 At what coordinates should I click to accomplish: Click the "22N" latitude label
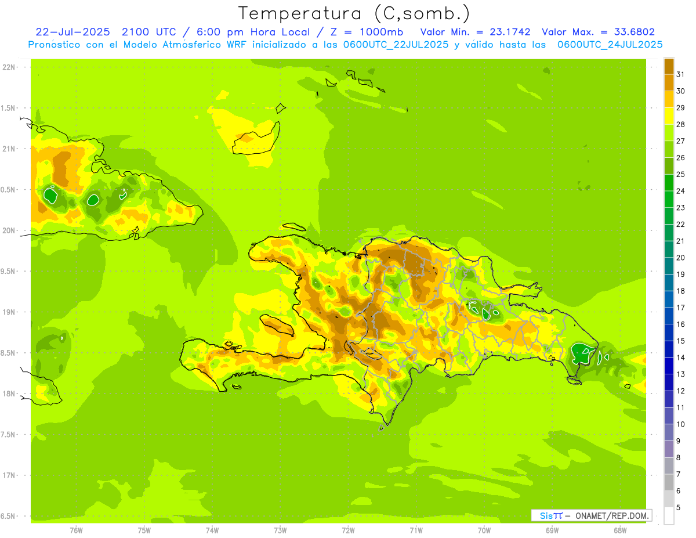tap(9, 67)
